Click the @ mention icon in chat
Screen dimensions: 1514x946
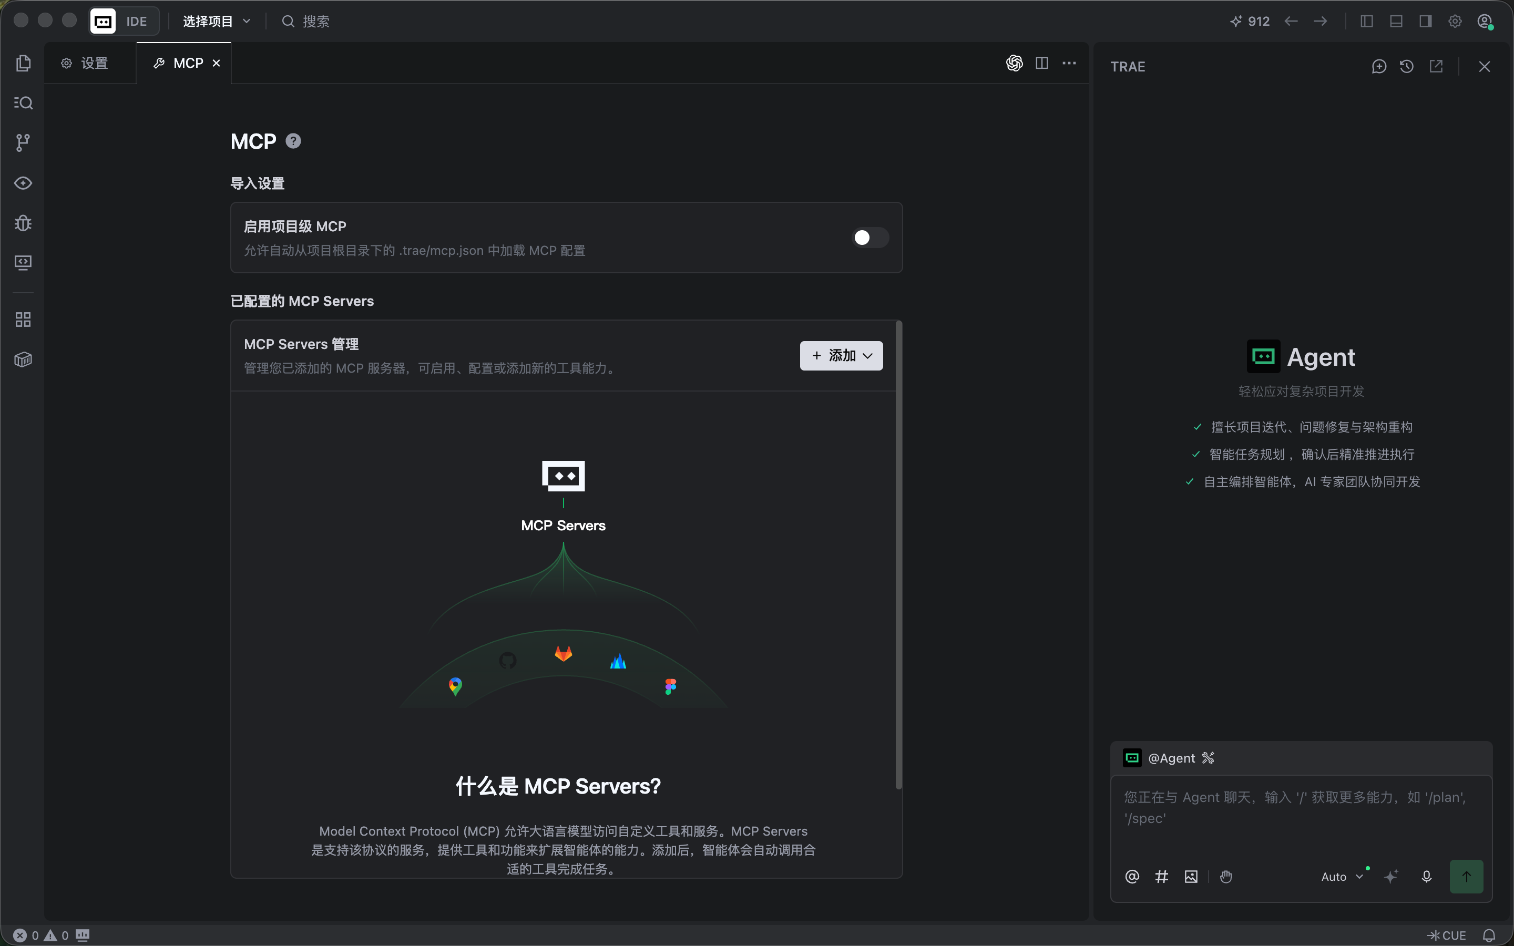coord(1132,877)
